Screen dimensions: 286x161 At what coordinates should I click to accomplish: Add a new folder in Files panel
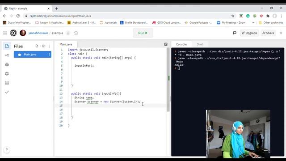pos(44,46)
